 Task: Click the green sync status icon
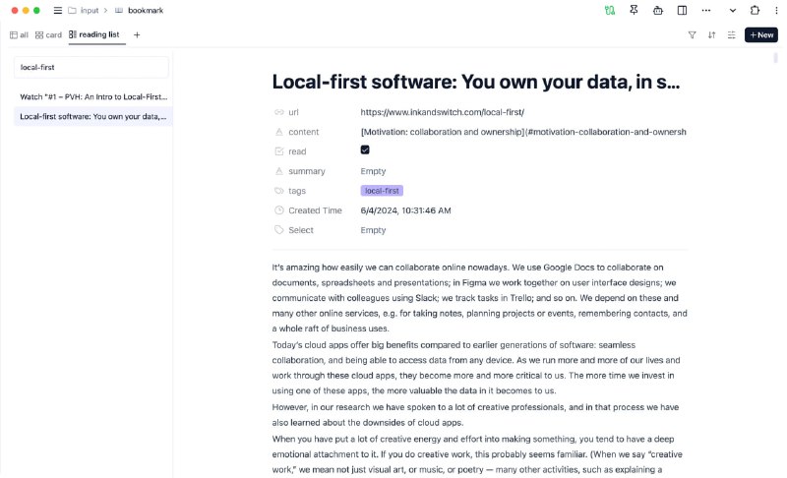pos(610,10)
